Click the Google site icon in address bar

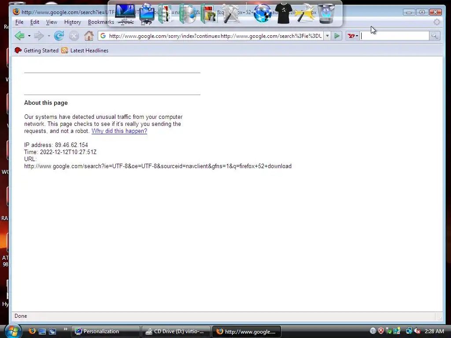click(103, 36)
